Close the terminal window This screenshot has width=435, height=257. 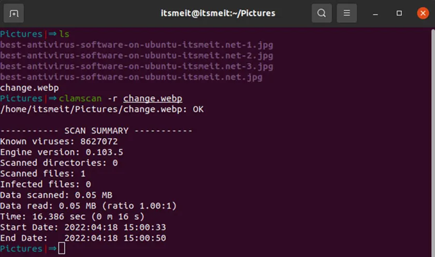423,13
